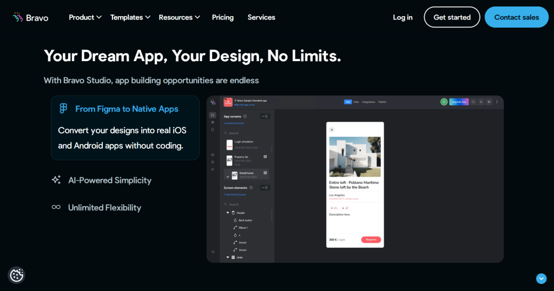Click the Contact sales button

pos(517,17)
